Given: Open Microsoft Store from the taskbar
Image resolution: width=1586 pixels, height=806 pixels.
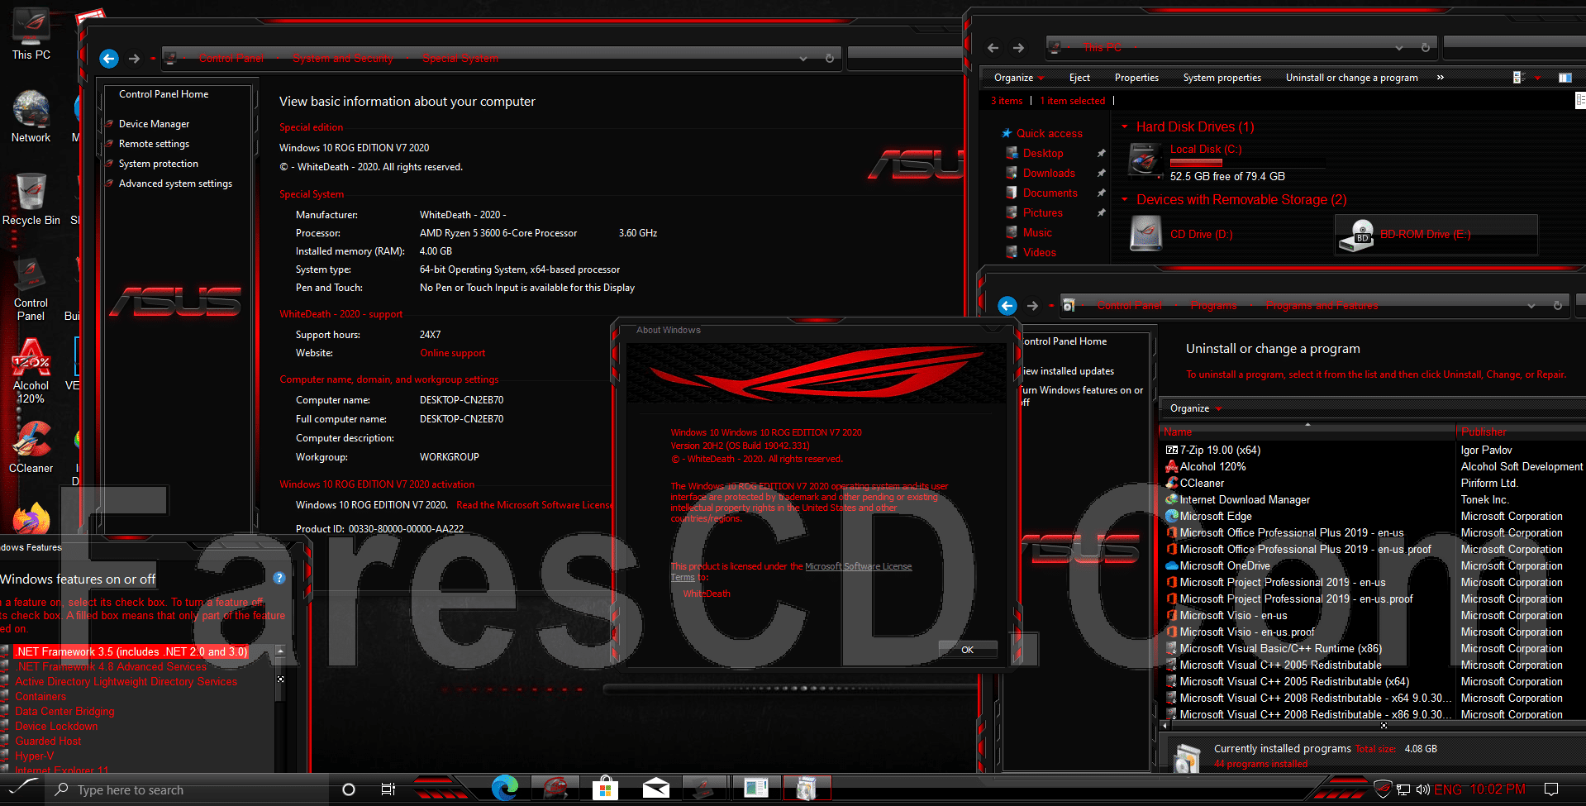Looking at the screenshot, I should tap(605, 789).
